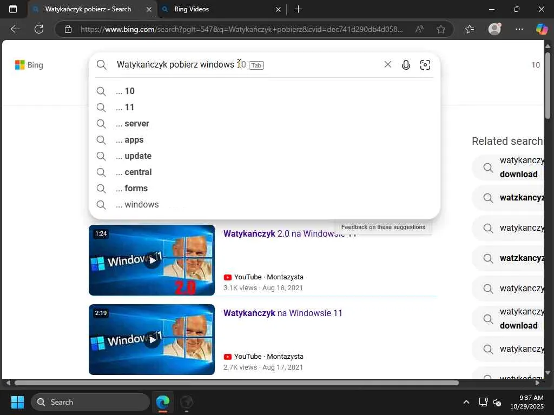Click the magnifier in the search box

tap(101, 65)
